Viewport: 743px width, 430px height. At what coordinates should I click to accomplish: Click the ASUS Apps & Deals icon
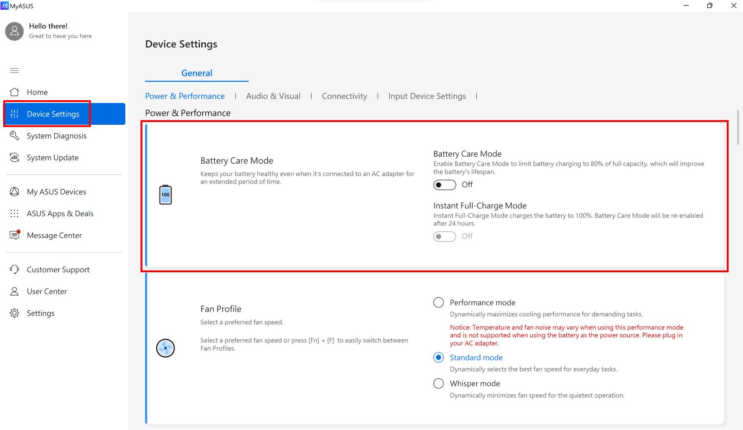point(14,213)
